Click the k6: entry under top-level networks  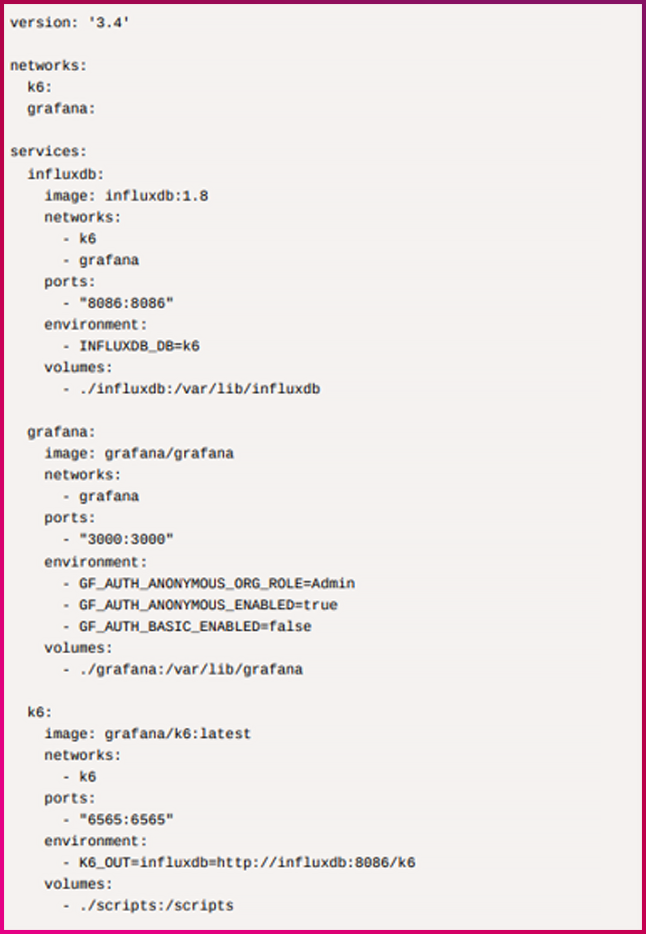[39, 87]
